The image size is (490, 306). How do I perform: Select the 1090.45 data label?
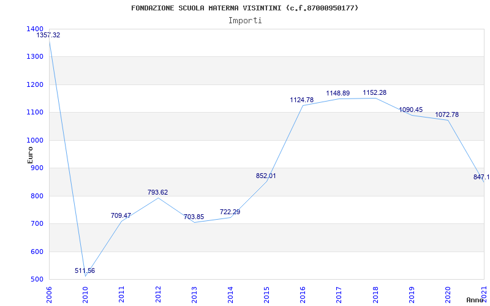(x=411, y=110)
